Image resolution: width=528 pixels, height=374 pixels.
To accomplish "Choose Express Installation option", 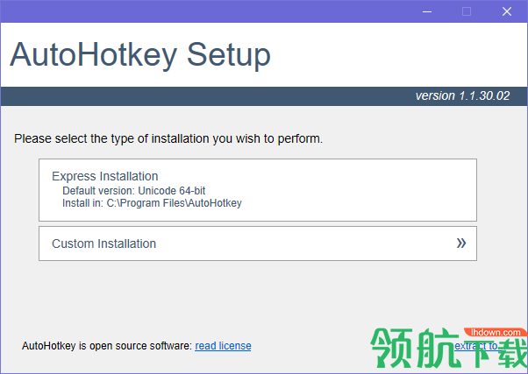I will pyautogui.click(x=258, y=190).
